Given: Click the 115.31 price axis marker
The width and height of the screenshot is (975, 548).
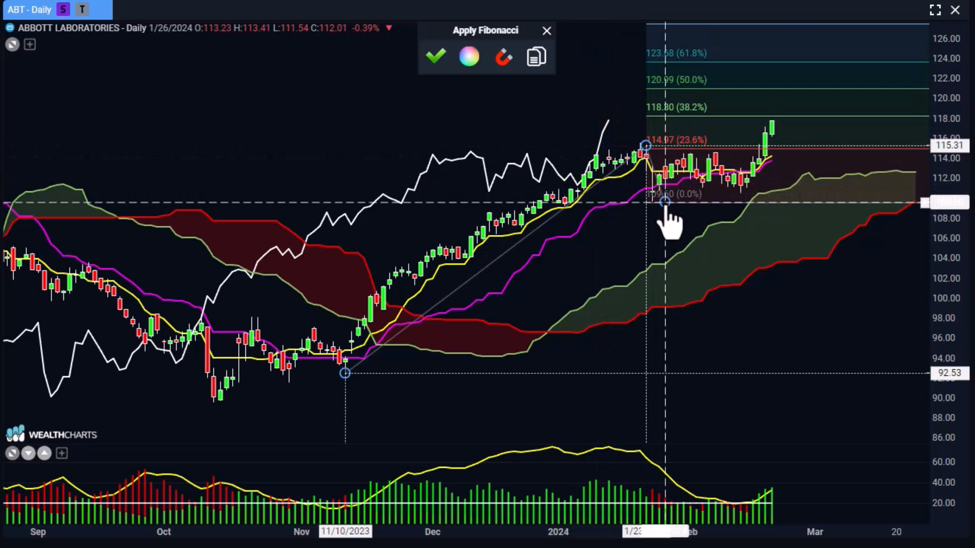Looking at the screenshot, I should pyautogui.click(x=949, y=145).
